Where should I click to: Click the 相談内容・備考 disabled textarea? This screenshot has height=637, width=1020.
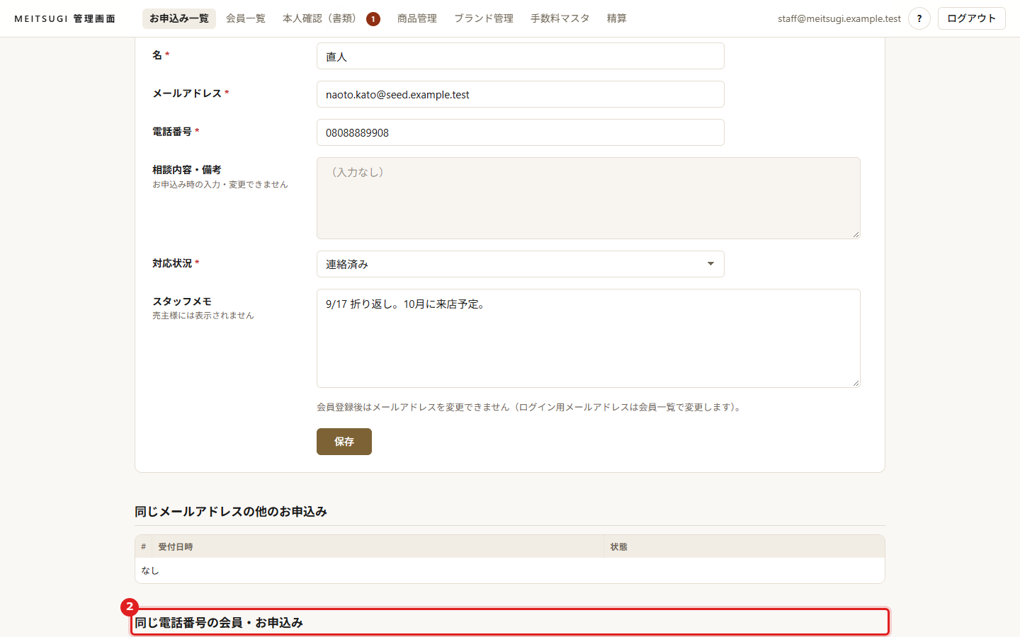589,198
